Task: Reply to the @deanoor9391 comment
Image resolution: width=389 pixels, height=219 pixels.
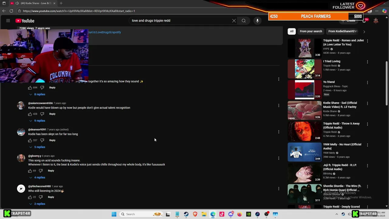Action: 52,140
